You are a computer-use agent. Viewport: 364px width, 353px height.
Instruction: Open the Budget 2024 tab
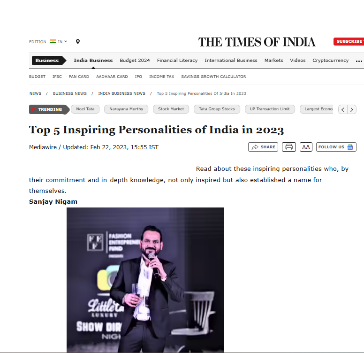[135, 61]
